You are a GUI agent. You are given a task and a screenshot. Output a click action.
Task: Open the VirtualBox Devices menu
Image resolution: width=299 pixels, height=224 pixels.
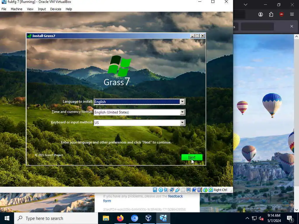tap(56, 9)
